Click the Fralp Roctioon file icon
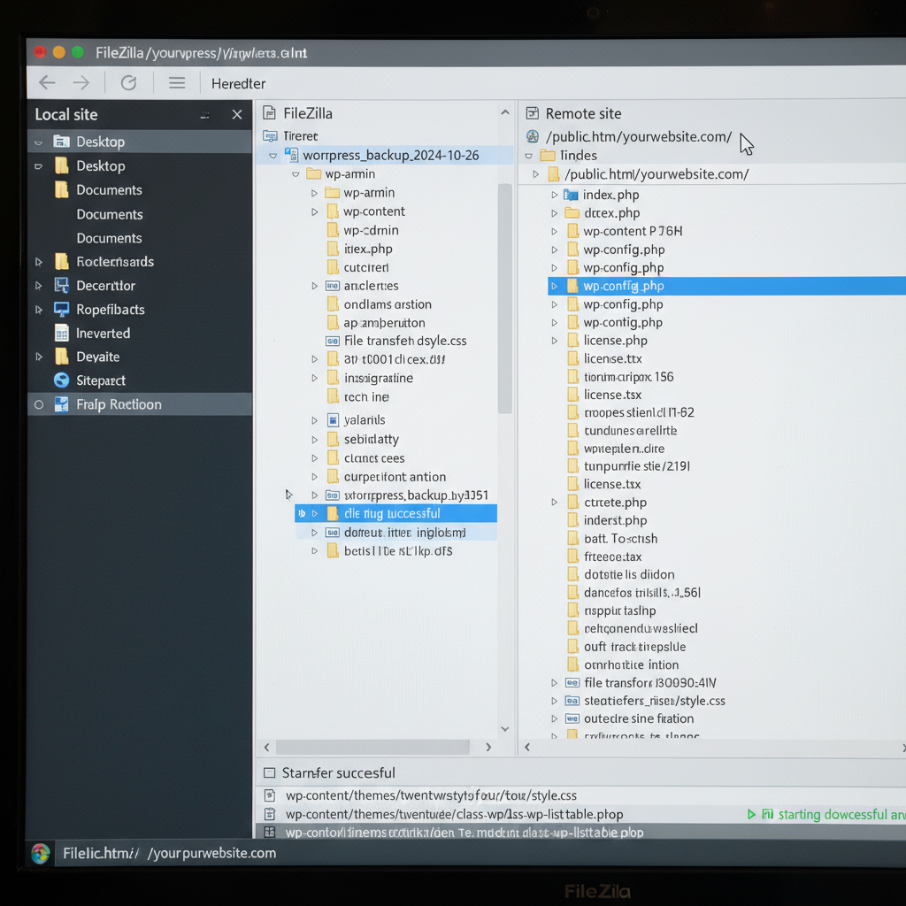 point(61,404)
